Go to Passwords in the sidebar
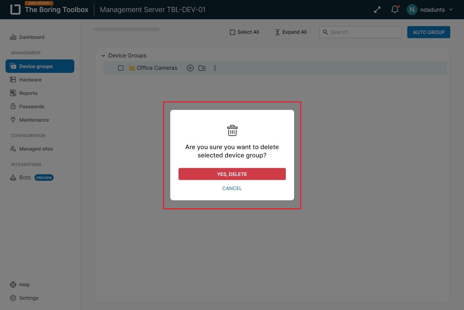 coord(32,107)
